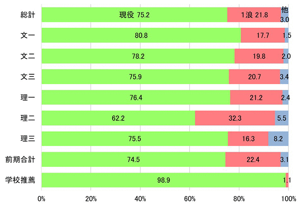This screenshot has height=206, width=298.
Task: Click the 理一 red segment 21.2
Action: pyautogui.click(x=257, y=97)
